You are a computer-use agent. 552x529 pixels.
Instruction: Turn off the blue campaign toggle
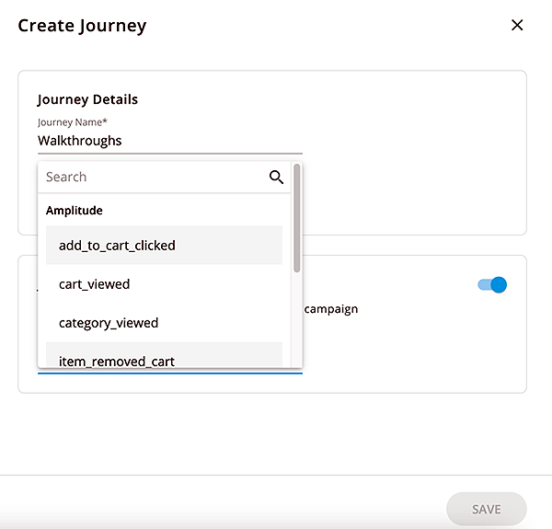click(492, 285)
